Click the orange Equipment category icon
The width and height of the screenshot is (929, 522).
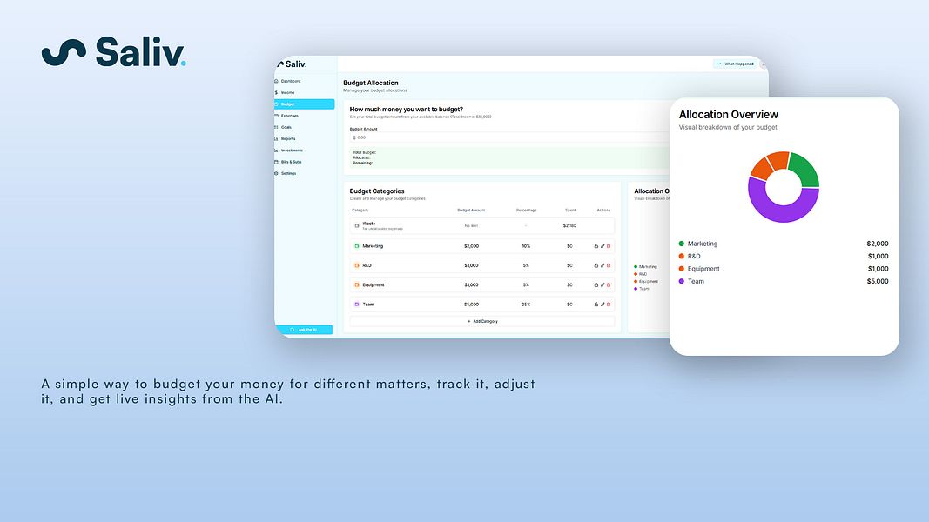(x=357, y=285)
